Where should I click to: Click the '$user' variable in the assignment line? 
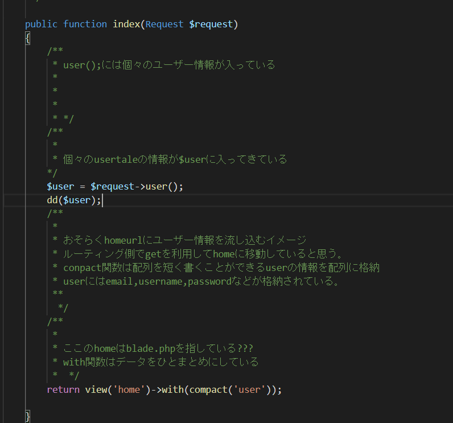60,187
